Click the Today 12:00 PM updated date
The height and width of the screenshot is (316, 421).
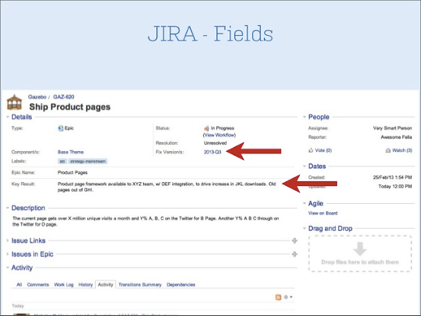tap(395, 186)
